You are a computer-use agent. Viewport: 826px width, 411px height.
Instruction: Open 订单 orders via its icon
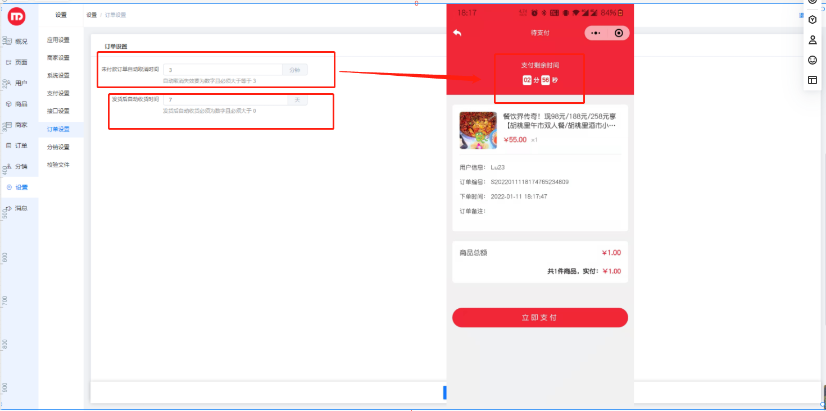8,145
